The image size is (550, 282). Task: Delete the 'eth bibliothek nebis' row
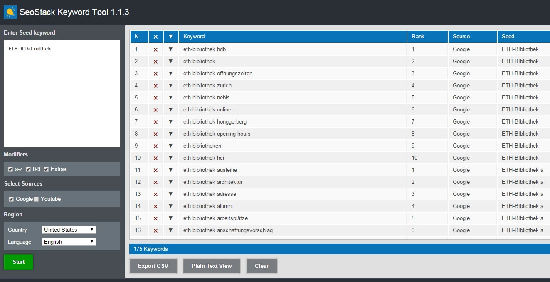(155, 98)
